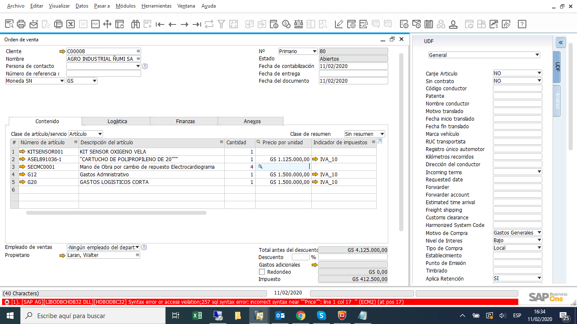The width and height of the screenshot is (577, 324).
Task: Open the Primario series dropdown
Action: [314, 51]
